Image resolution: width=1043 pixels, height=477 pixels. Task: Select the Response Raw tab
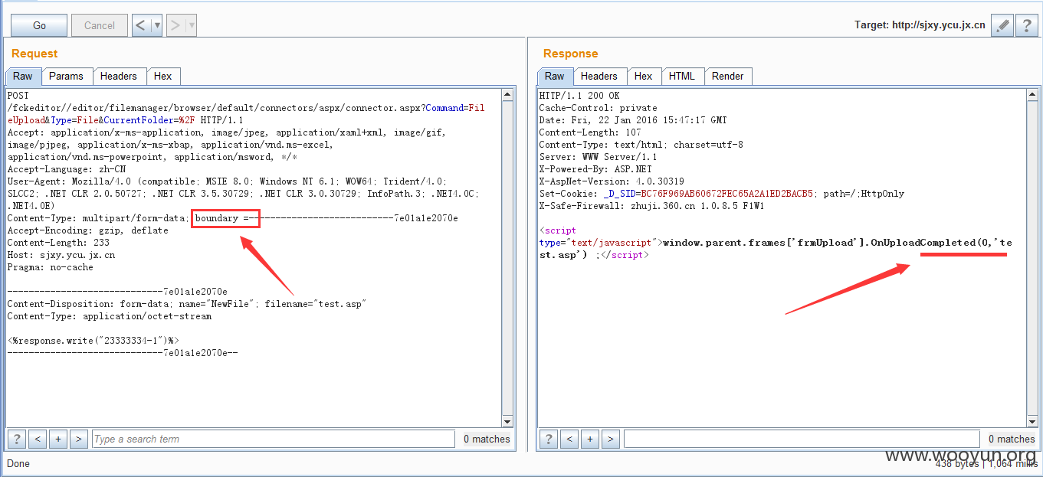coord(555,76)
